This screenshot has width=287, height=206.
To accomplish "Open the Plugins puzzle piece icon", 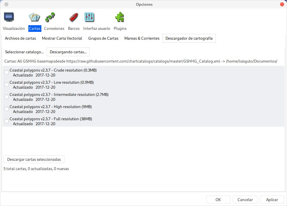I will point(120,17).
